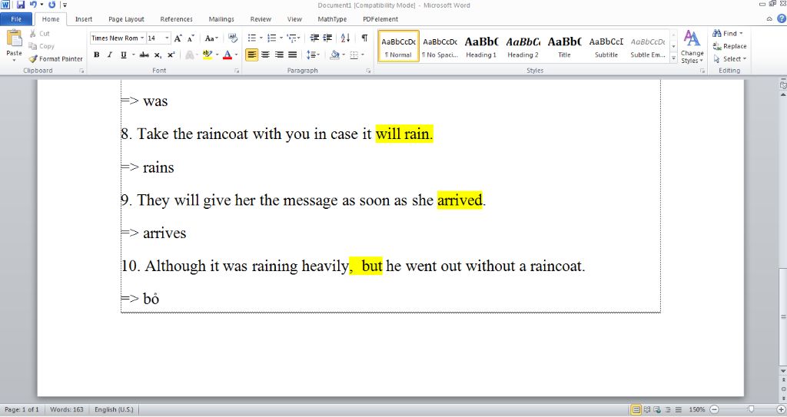Open the File tab

tap(16, 19)
